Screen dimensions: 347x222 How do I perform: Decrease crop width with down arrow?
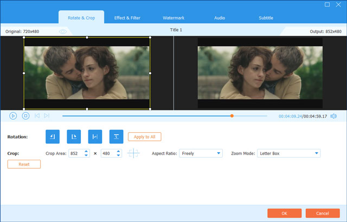pos(86,155)
